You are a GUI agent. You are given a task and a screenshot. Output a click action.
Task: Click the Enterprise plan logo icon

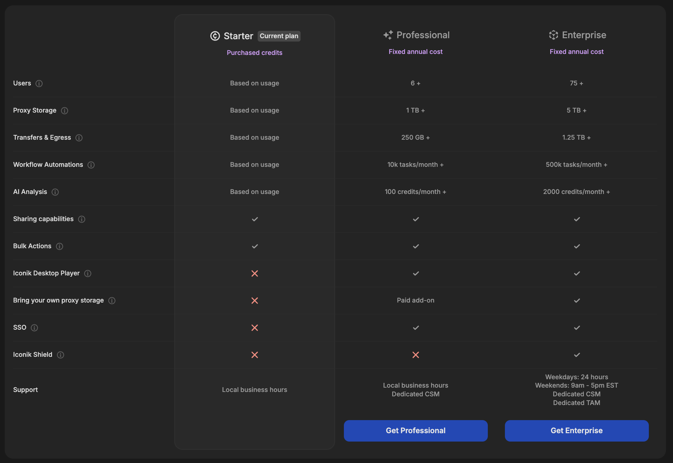(554, 35)
